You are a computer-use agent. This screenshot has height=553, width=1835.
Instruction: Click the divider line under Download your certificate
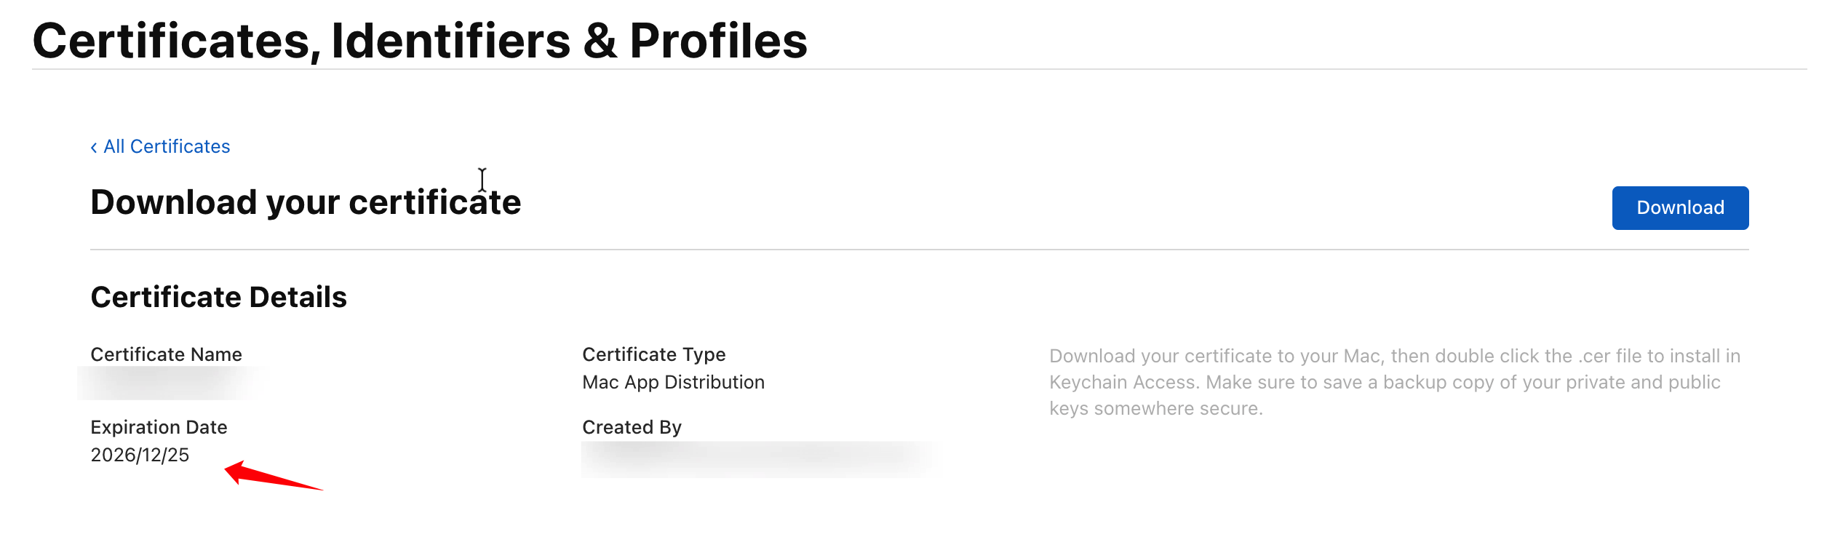918,250
